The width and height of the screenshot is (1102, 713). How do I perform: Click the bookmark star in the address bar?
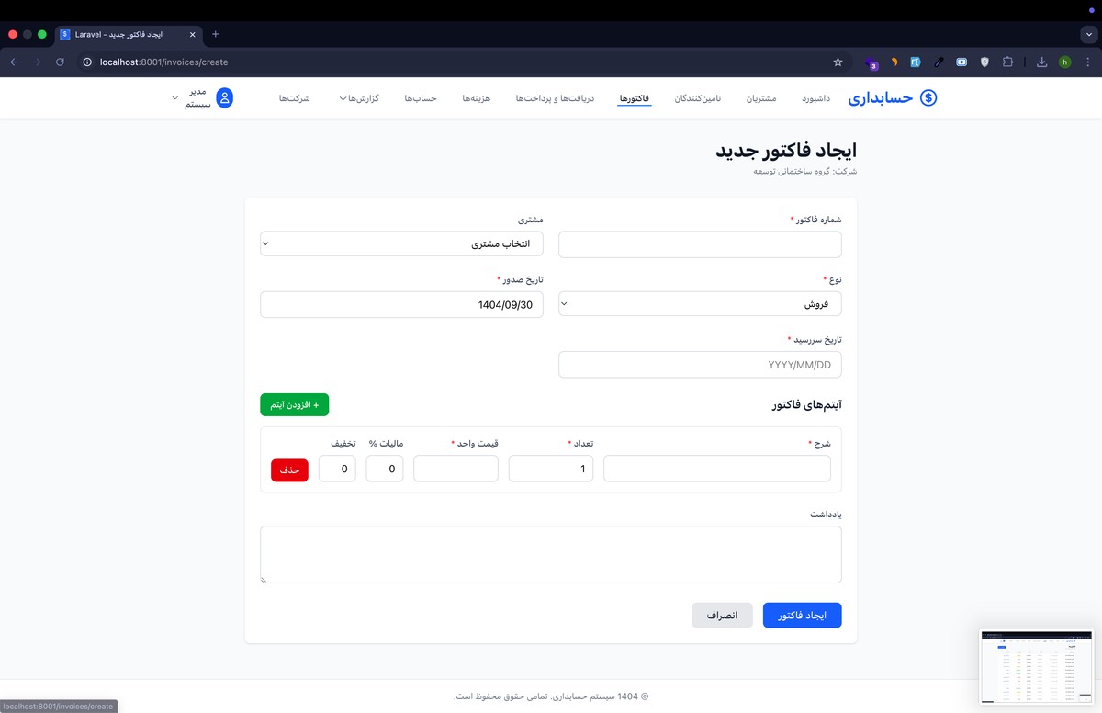pyautogui.click(x=837, y=62)
